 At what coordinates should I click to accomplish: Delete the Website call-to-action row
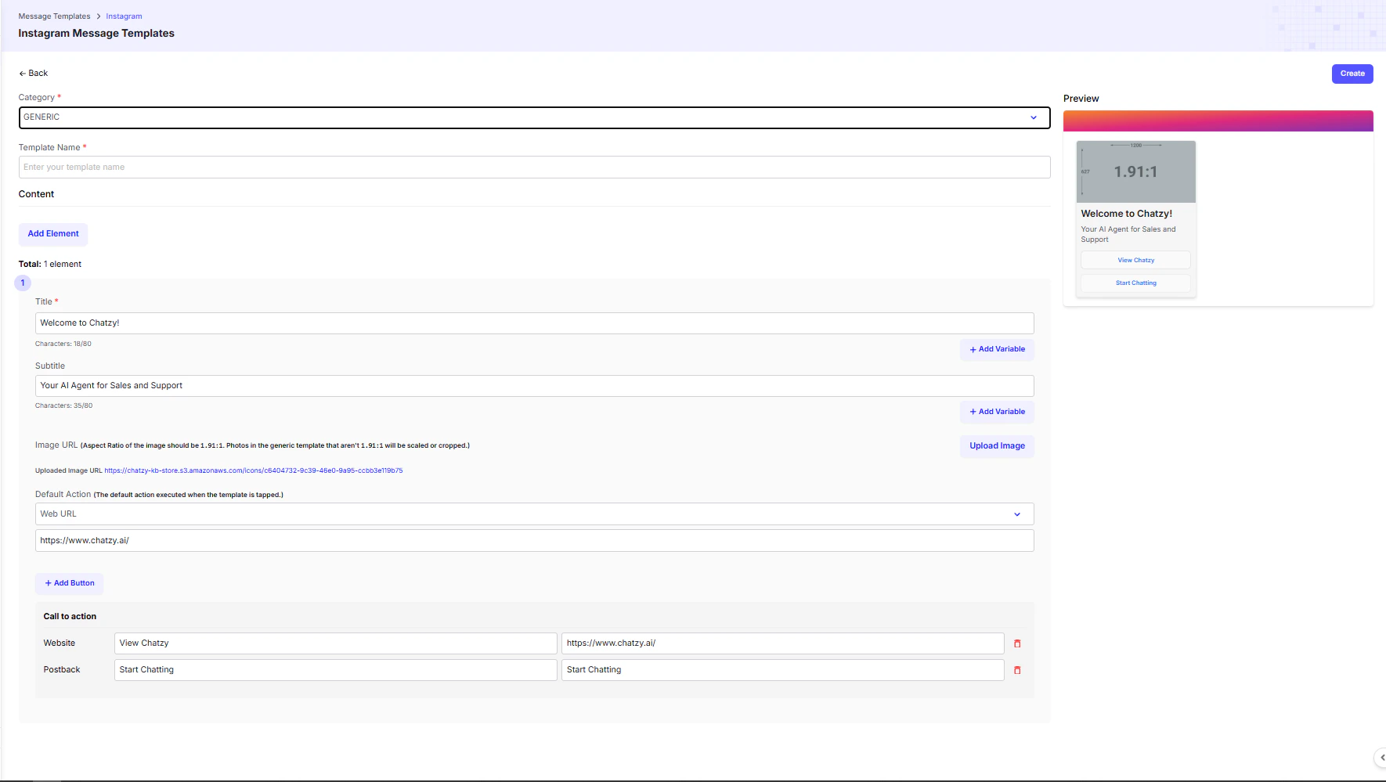(x=1017, y=643)
